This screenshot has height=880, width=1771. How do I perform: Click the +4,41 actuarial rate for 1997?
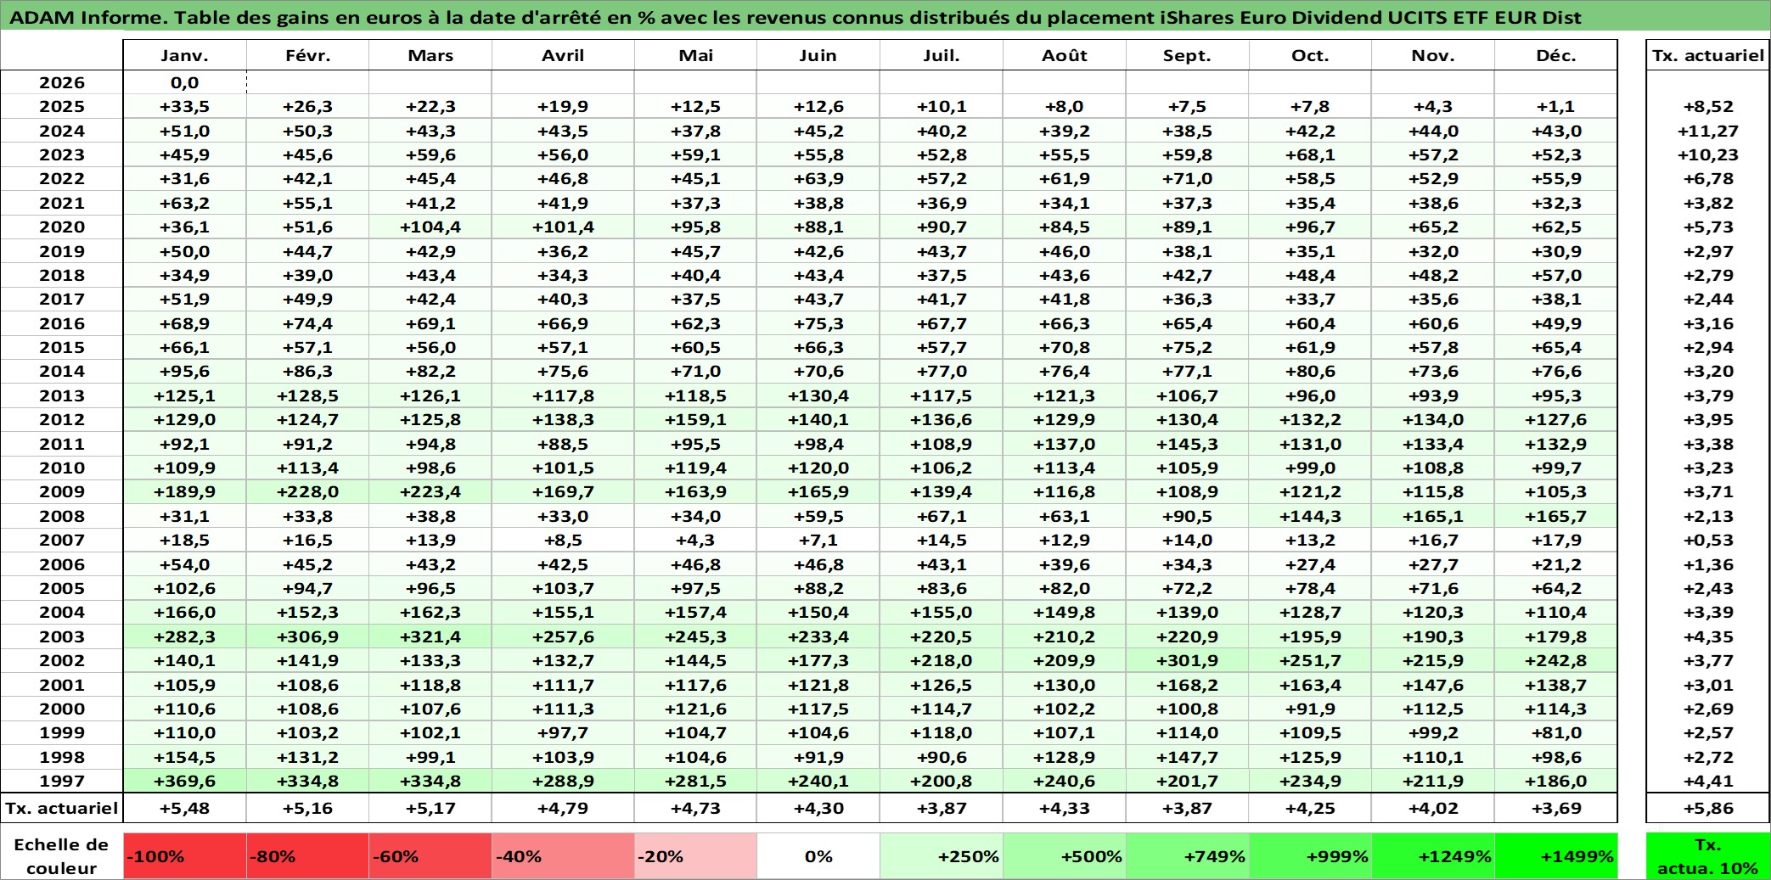(1707, 781)
